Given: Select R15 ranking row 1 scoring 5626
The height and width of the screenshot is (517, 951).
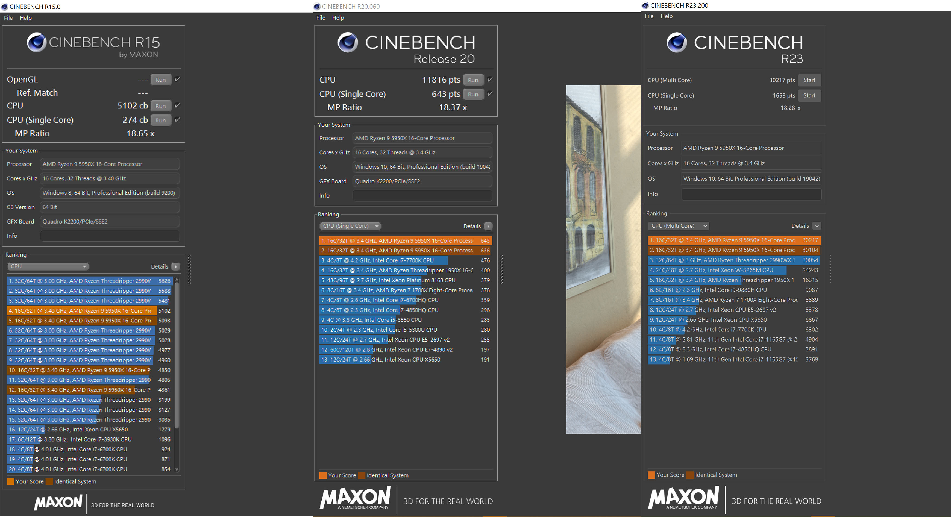Looking at the screenshot, I should click(x=89, y=281).
